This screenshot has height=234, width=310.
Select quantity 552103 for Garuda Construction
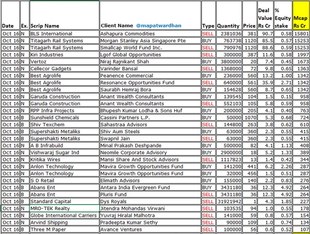pos(229,104)
